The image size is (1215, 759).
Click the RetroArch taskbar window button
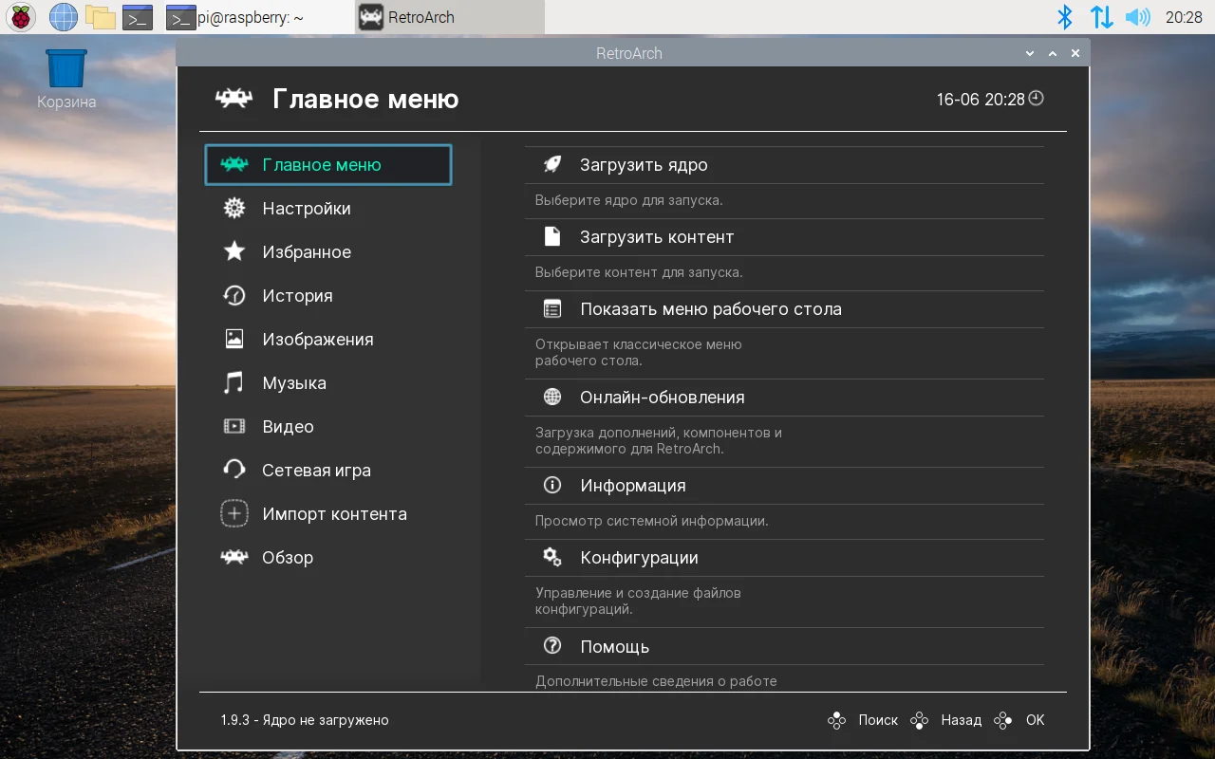tap(450, 17)
